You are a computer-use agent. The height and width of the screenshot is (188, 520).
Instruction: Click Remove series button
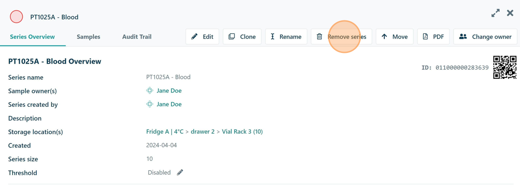341,37
